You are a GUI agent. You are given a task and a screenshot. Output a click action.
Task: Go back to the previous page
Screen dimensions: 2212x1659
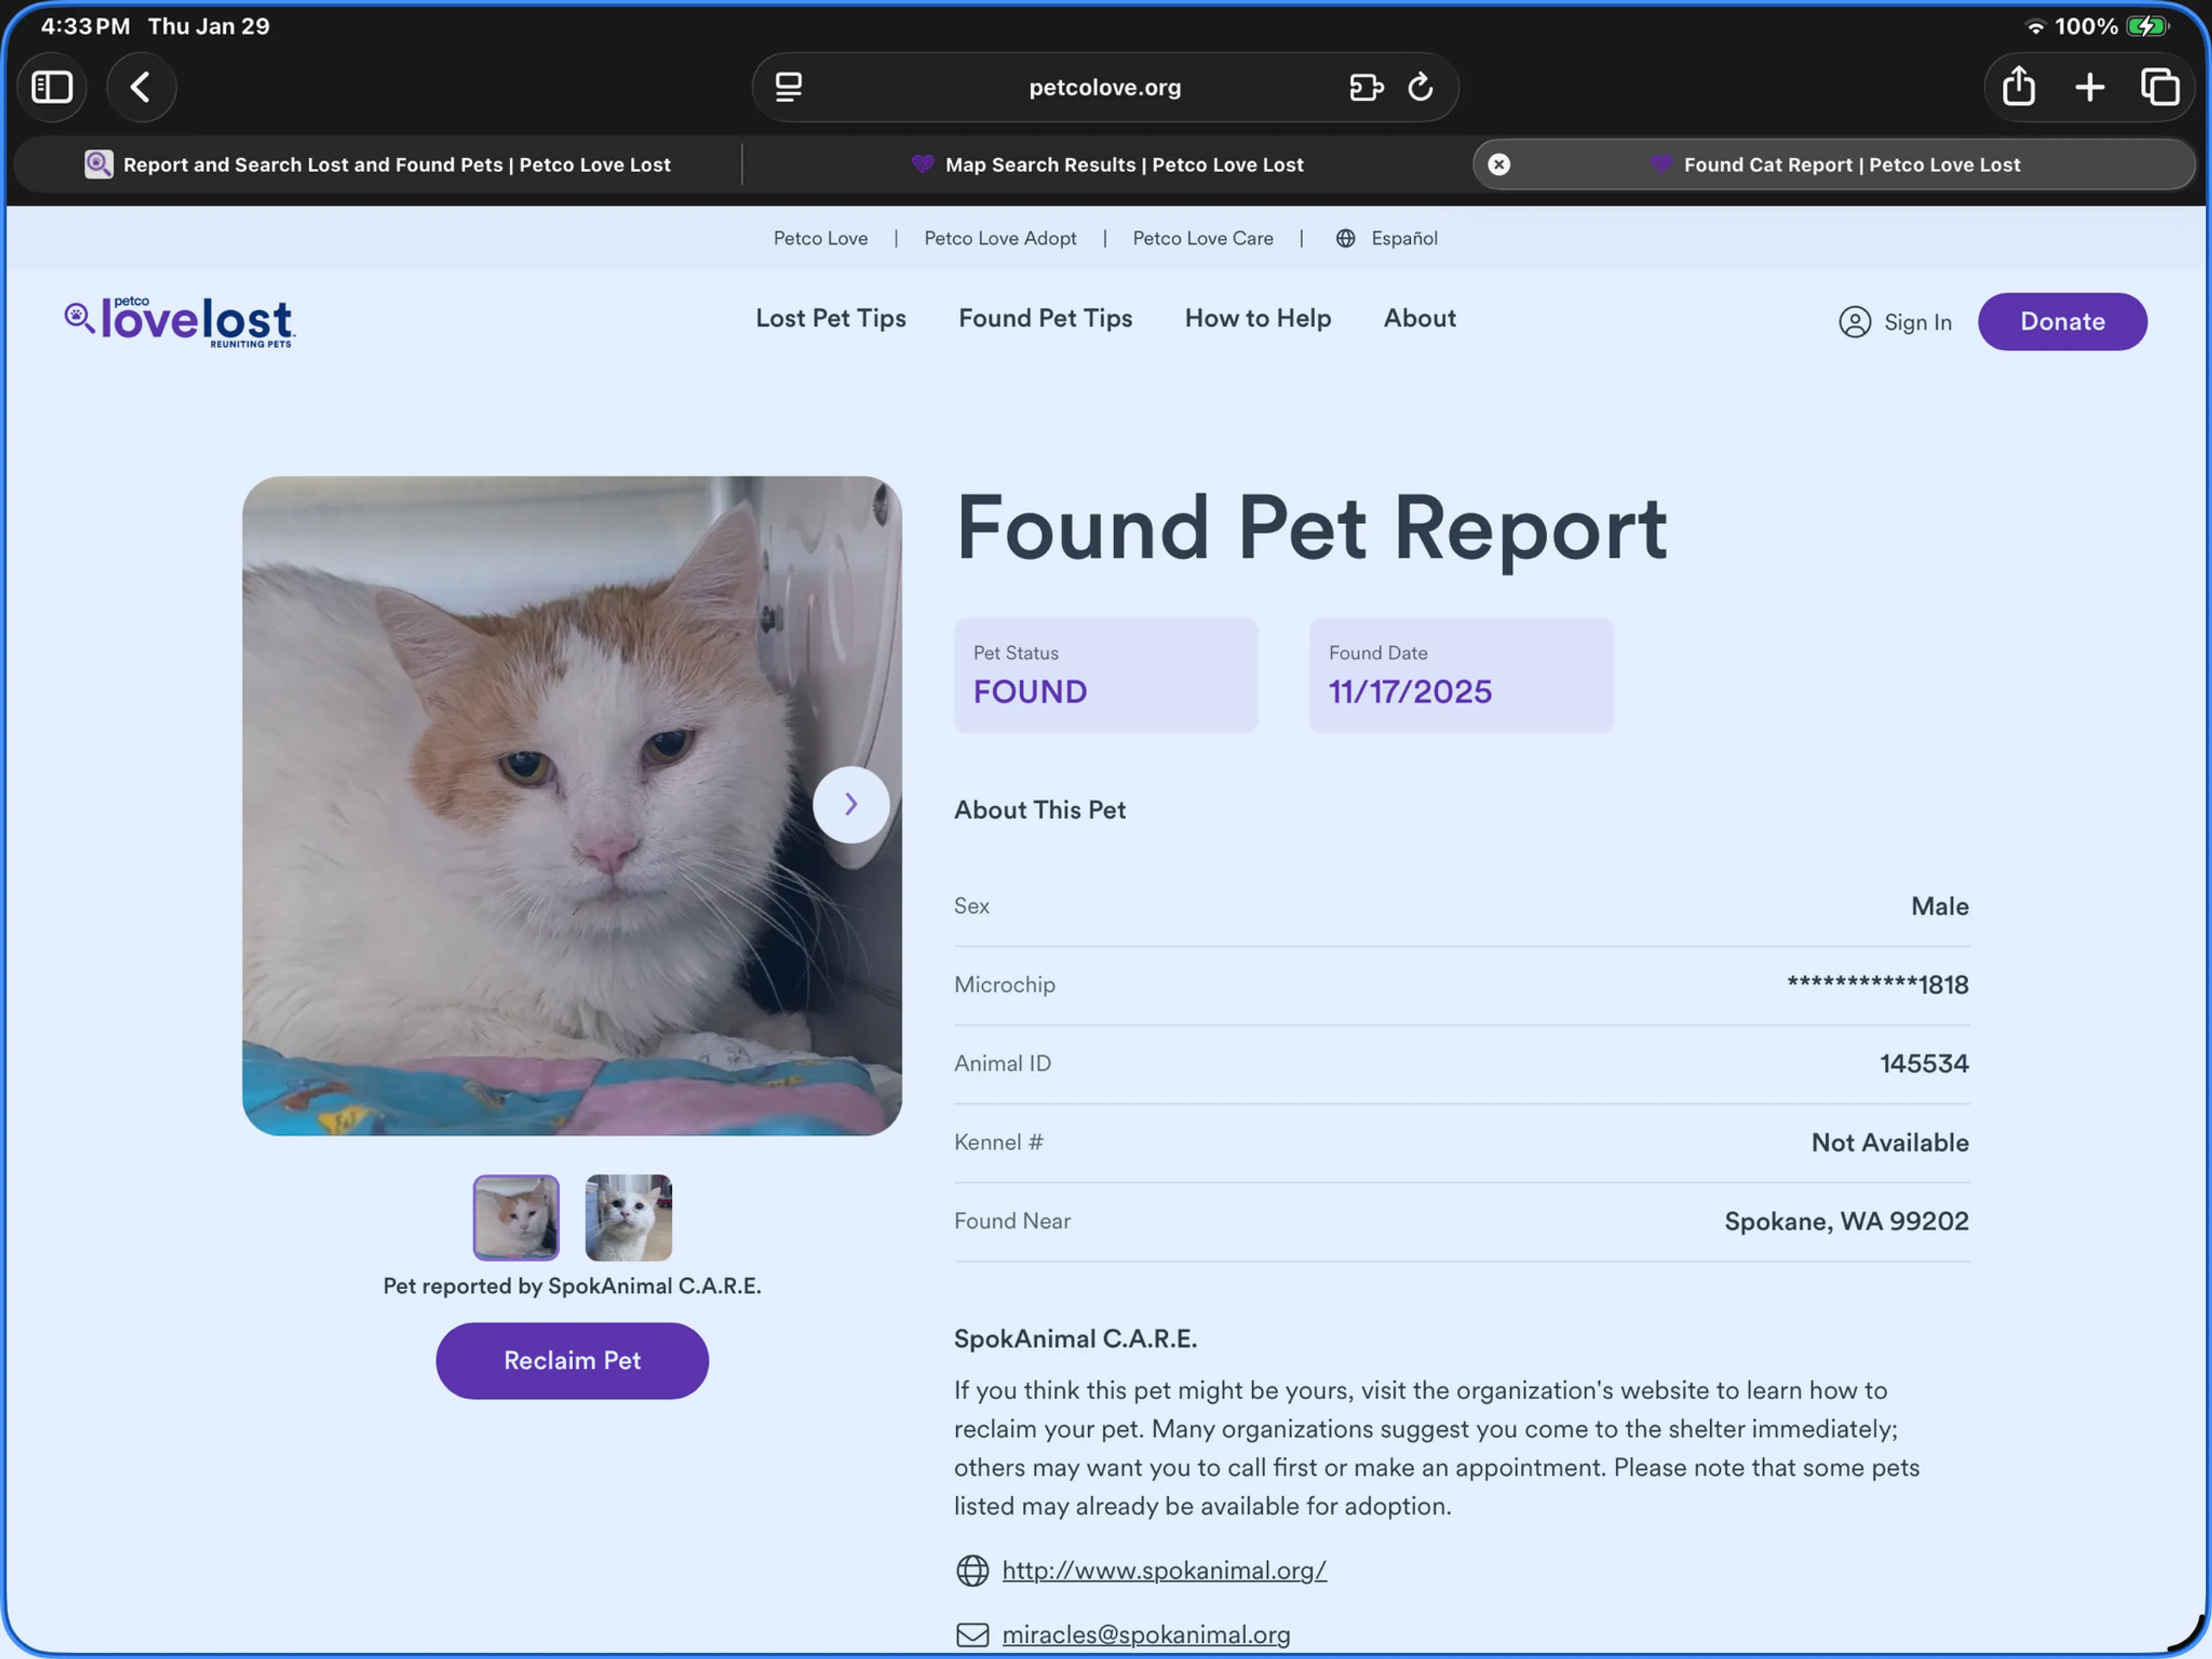141,87
